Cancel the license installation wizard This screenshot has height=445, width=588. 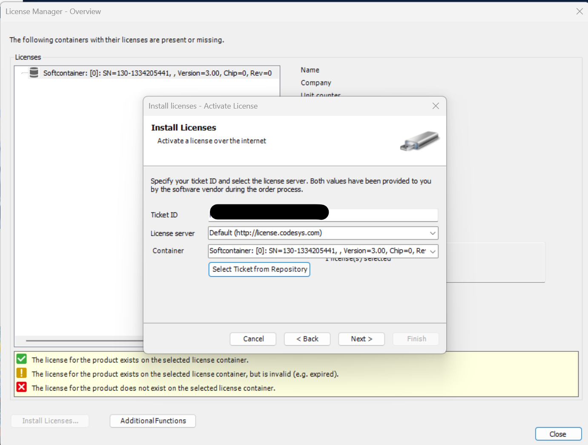(x=253, y=339)
